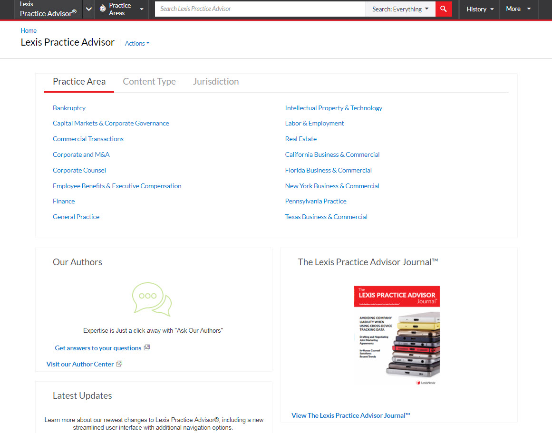This screenshot has width=552, height=433.
Task: Open the Bankruptcy practice area
Action: [x=69, y=108]
